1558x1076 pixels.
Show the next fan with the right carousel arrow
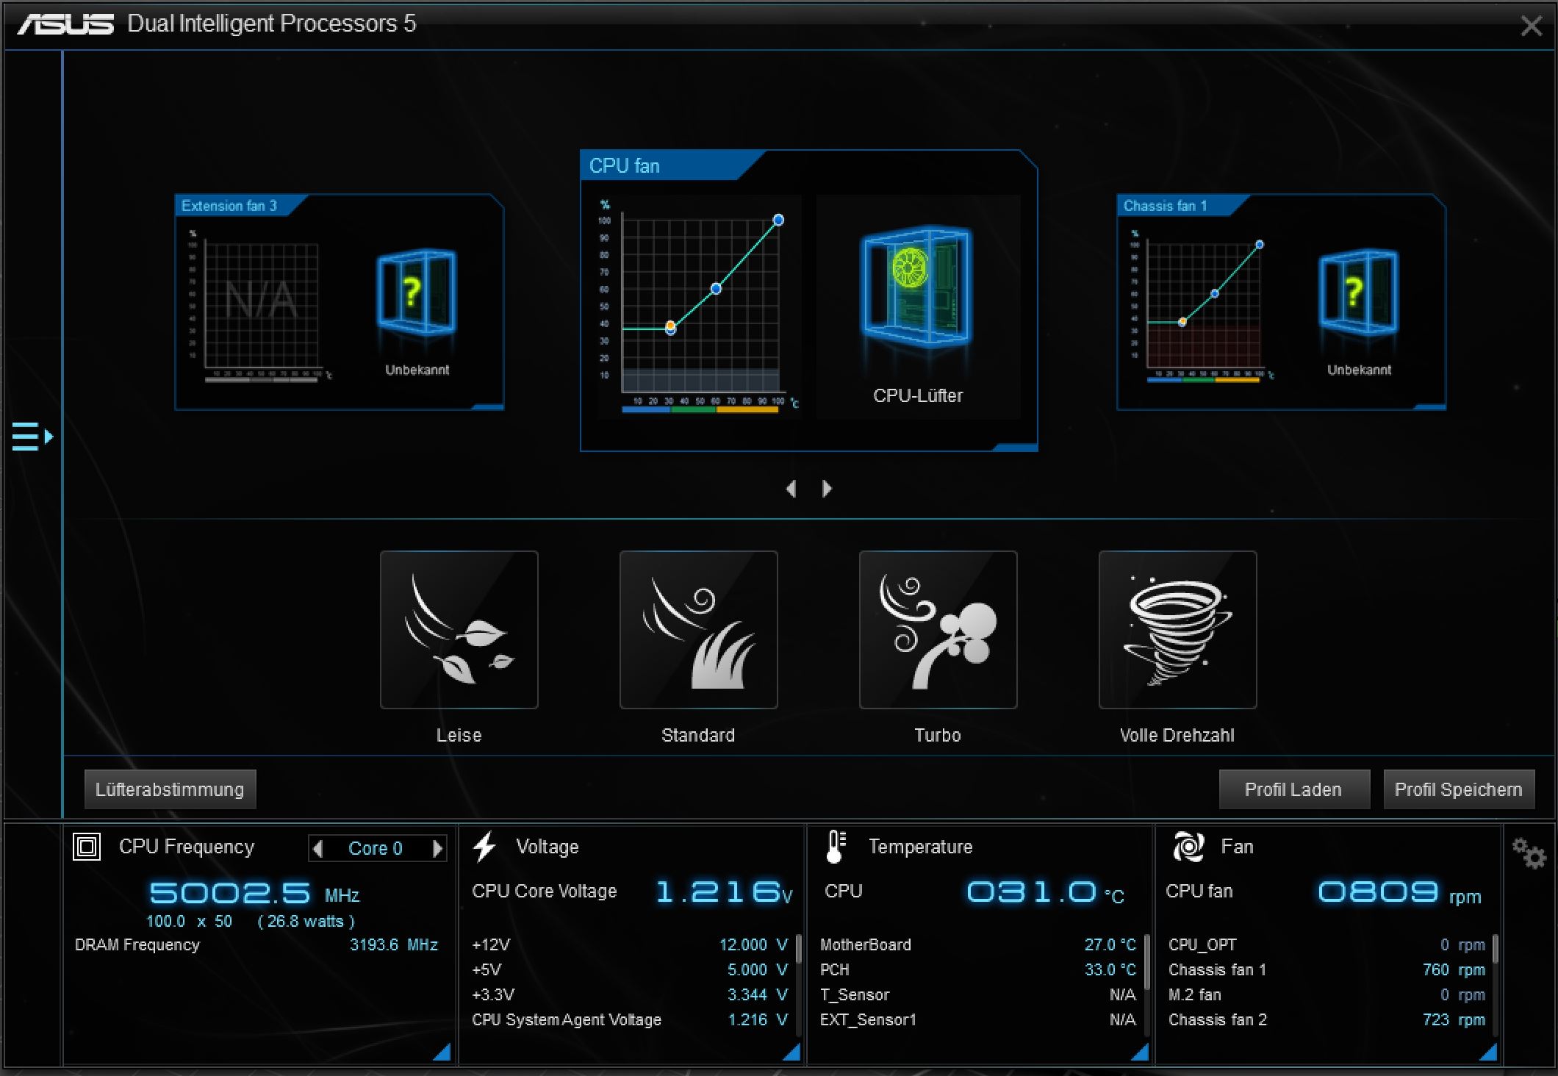tap(825, 488)
